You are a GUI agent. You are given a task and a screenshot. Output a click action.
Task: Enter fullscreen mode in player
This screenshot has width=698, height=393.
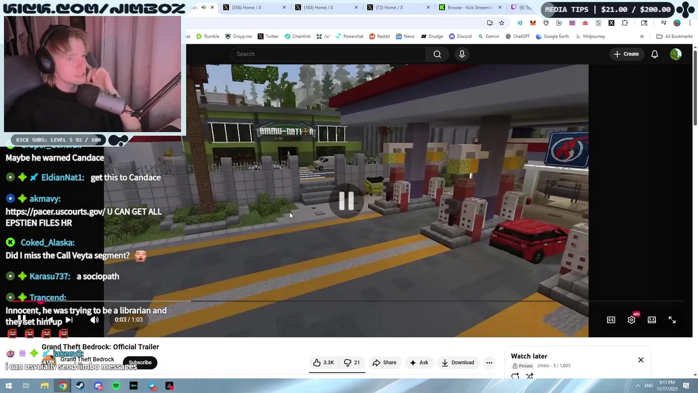click(x=672, y=320)
